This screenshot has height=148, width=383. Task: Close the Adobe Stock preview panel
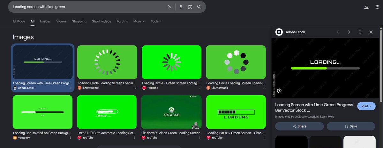[x=371, y=32]
